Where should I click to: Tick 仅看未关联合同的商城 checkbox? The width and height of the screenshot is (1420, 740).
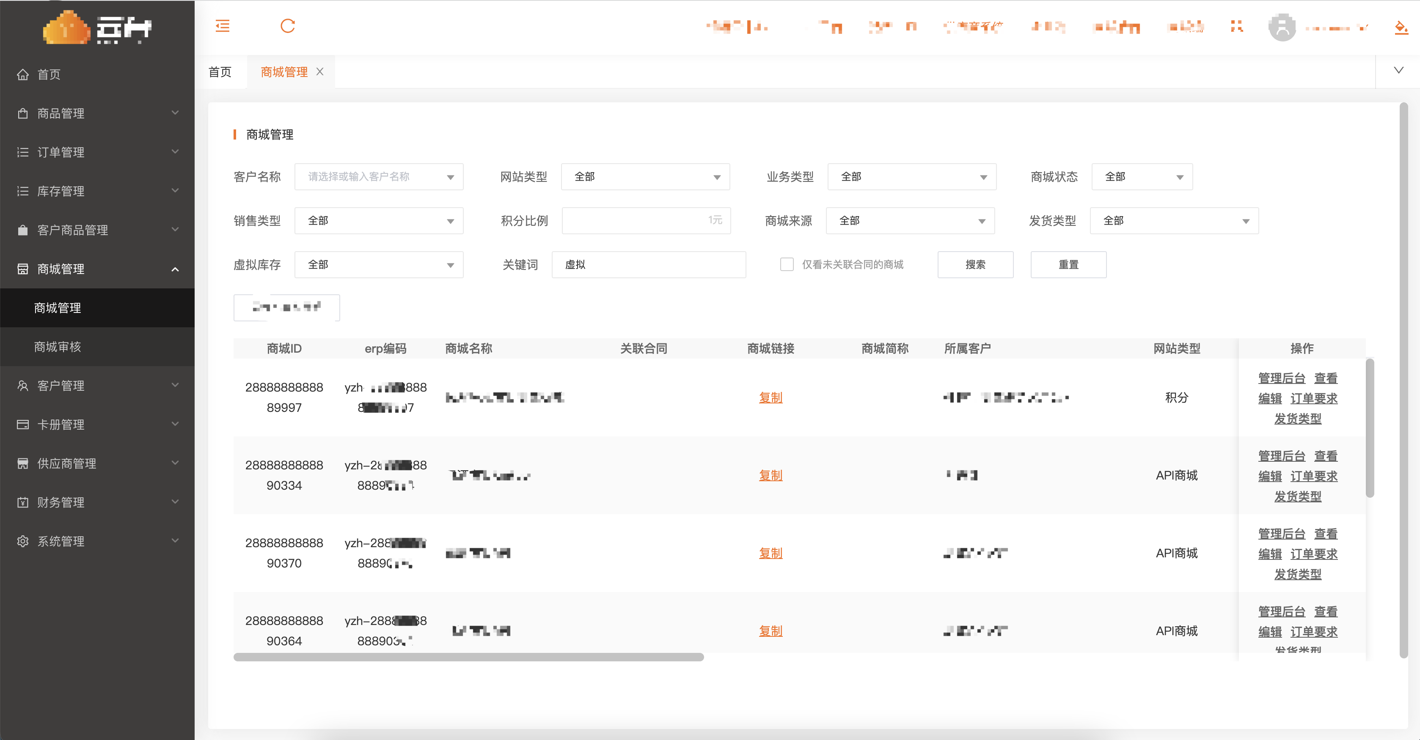pyautogui.click(x=787, y=264)
